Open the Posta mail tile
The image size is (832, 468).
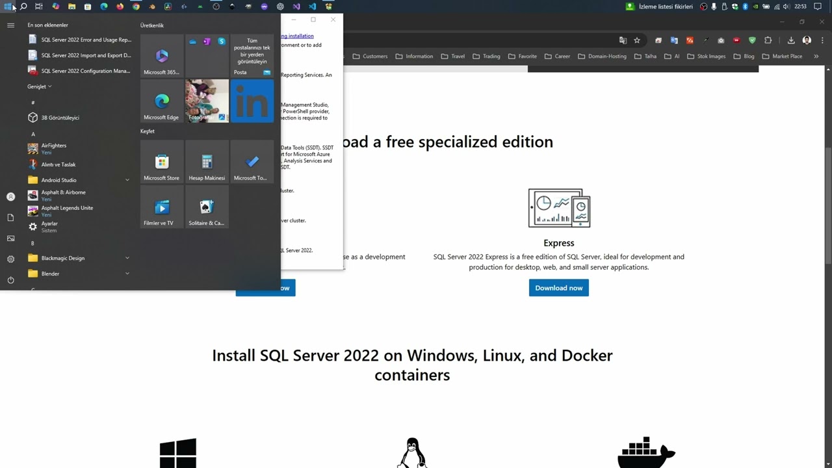pyautogui.click(x=252, y=56)
